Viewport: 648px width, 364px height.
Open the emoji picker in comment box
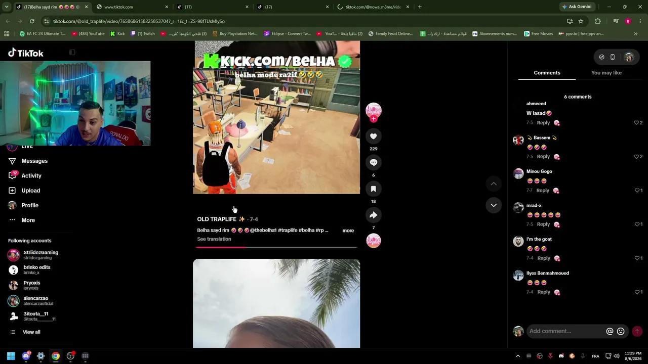tap(621, 331)
